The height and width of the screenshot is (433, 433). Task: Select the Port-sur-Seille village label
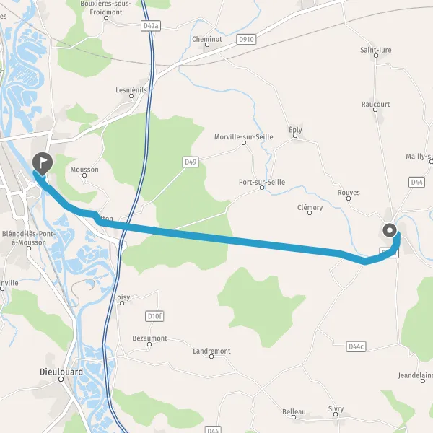(x=262, y=182)
